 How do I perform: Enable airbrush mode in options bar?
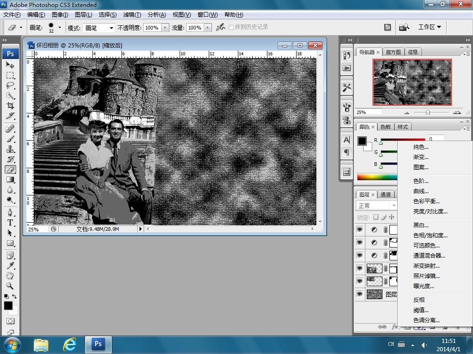221,27
